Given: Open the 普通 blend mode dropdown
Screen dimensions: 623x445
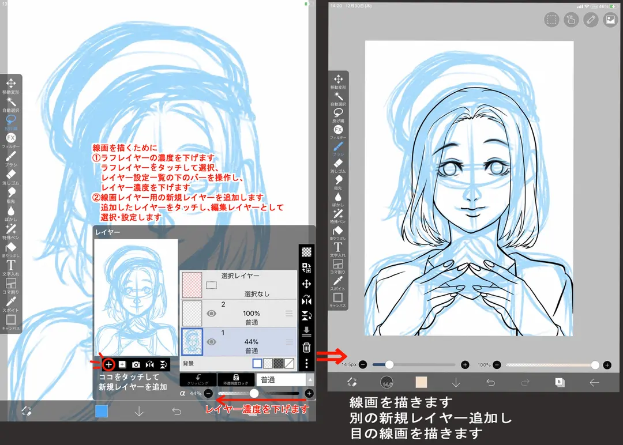Looking at the screenshot, I should point(285,380).
